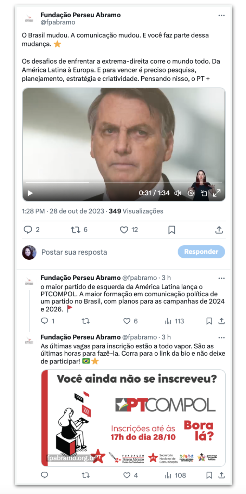The height and width of the screenshot is (494, 246).
Task: Share the main post
Action: (219, 230)
